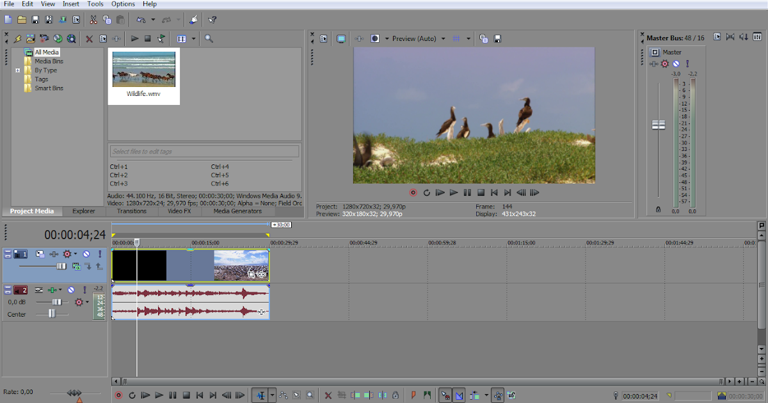Open the edit tool dropdown beside Normal Edit Tool

(271, 395)
